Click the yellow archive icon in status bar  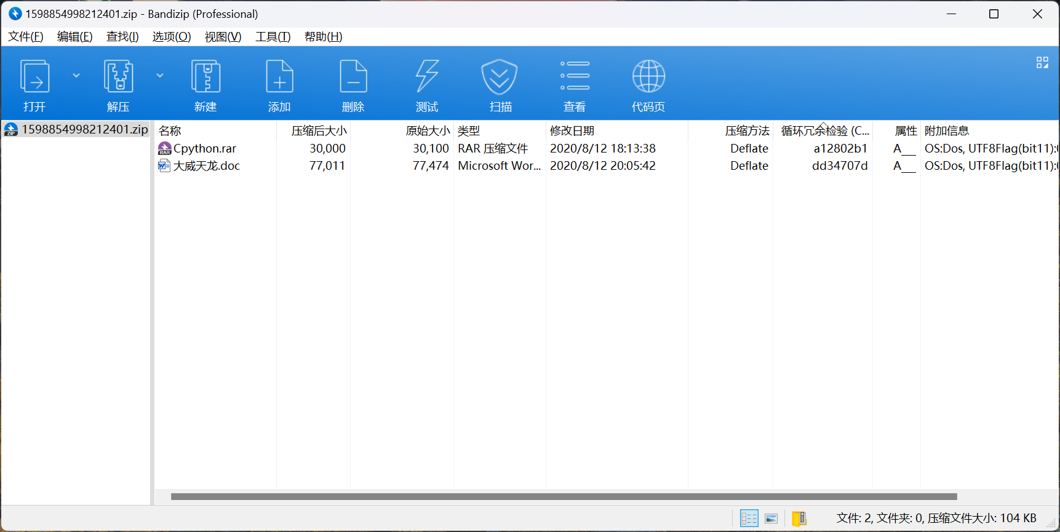(x=799, y=518)
